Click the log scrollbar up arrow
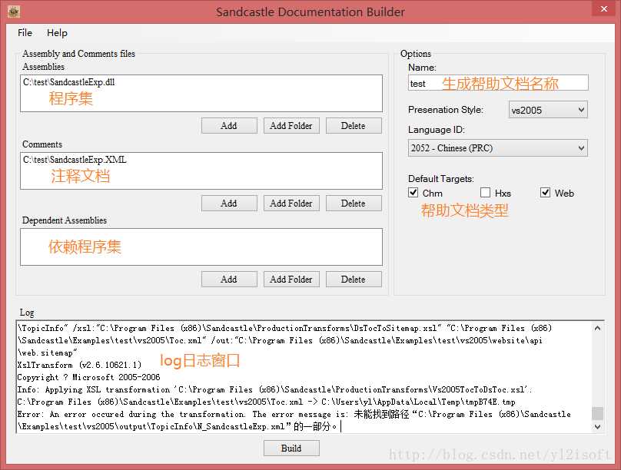The height and width of the screenshot is (470, 621). (x=597, y=328)
